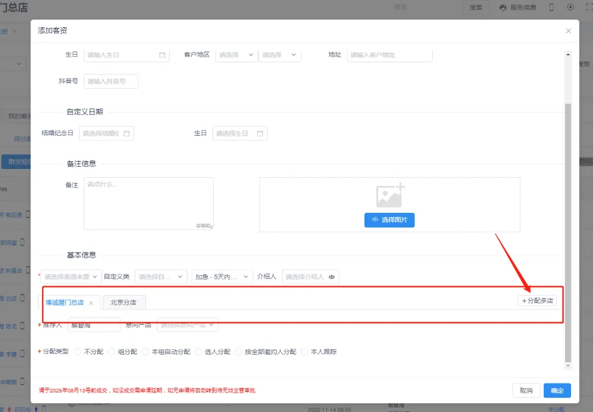Screen dimensions: 593x412
Task: Select 不分配 radio option
Action: [78, 352]
